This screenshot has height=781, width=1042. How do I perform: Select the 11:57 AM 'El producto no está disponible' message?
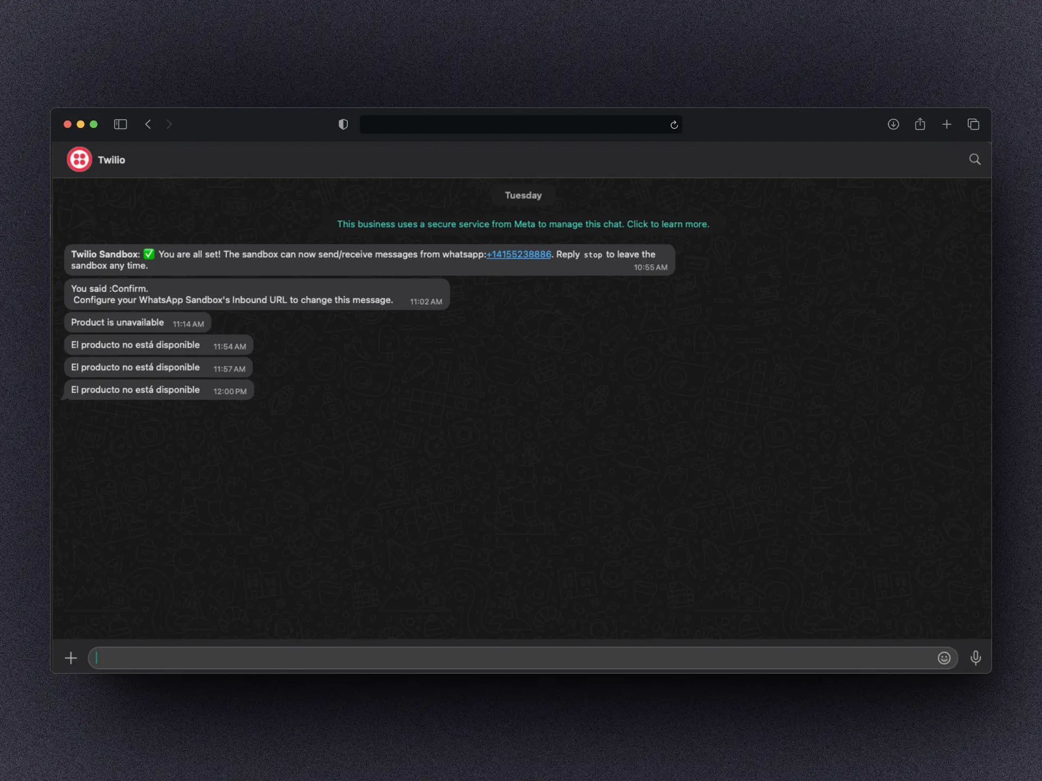click(x=158, y=368)
